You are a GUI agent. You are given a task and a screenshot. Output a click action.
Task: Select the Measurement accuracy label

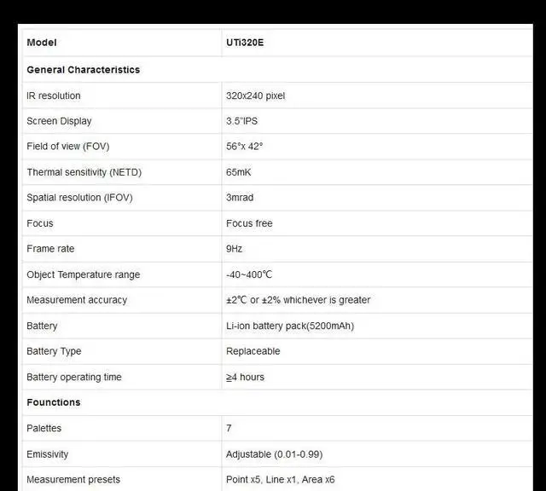pyautogui.click(x=77, y=300)
